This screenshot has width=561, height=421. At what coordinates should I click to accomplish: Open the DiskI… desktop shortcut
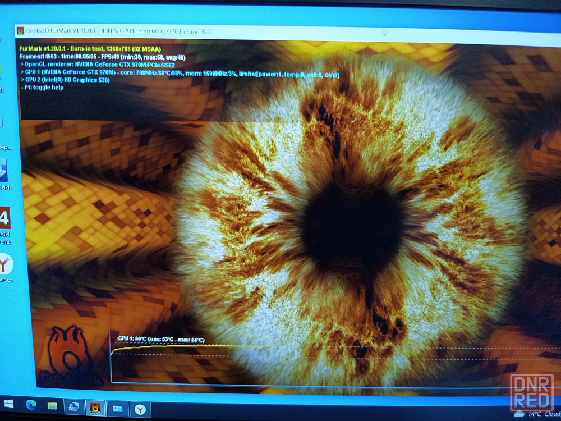[5, 175]
